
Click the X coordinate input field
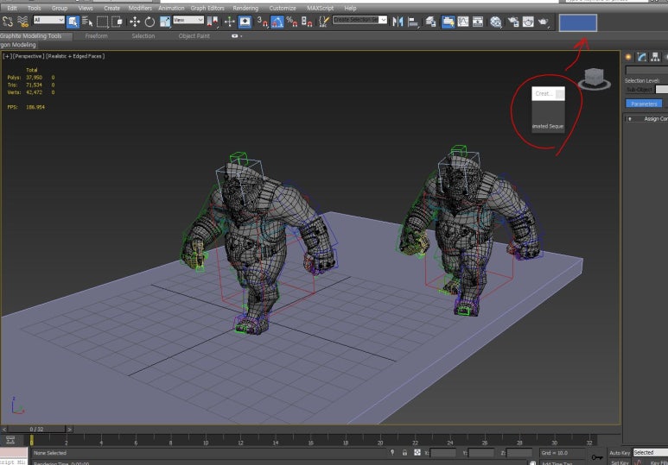[x=443, y=453]
